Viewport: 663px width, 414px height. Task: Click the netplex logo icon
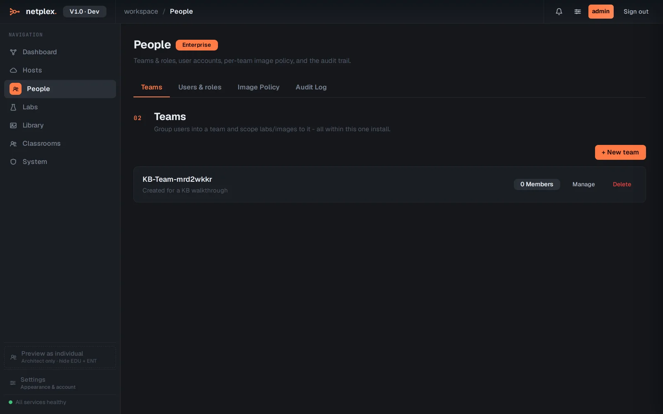[15, 12]
